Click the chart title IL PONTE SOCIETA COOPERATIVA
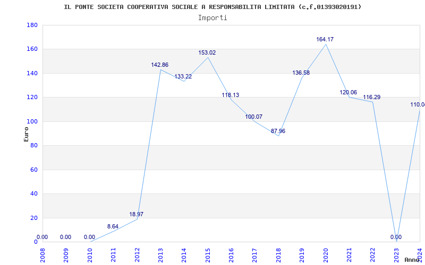The width and height of the screenshot is (425, 265). coord(212,7)
